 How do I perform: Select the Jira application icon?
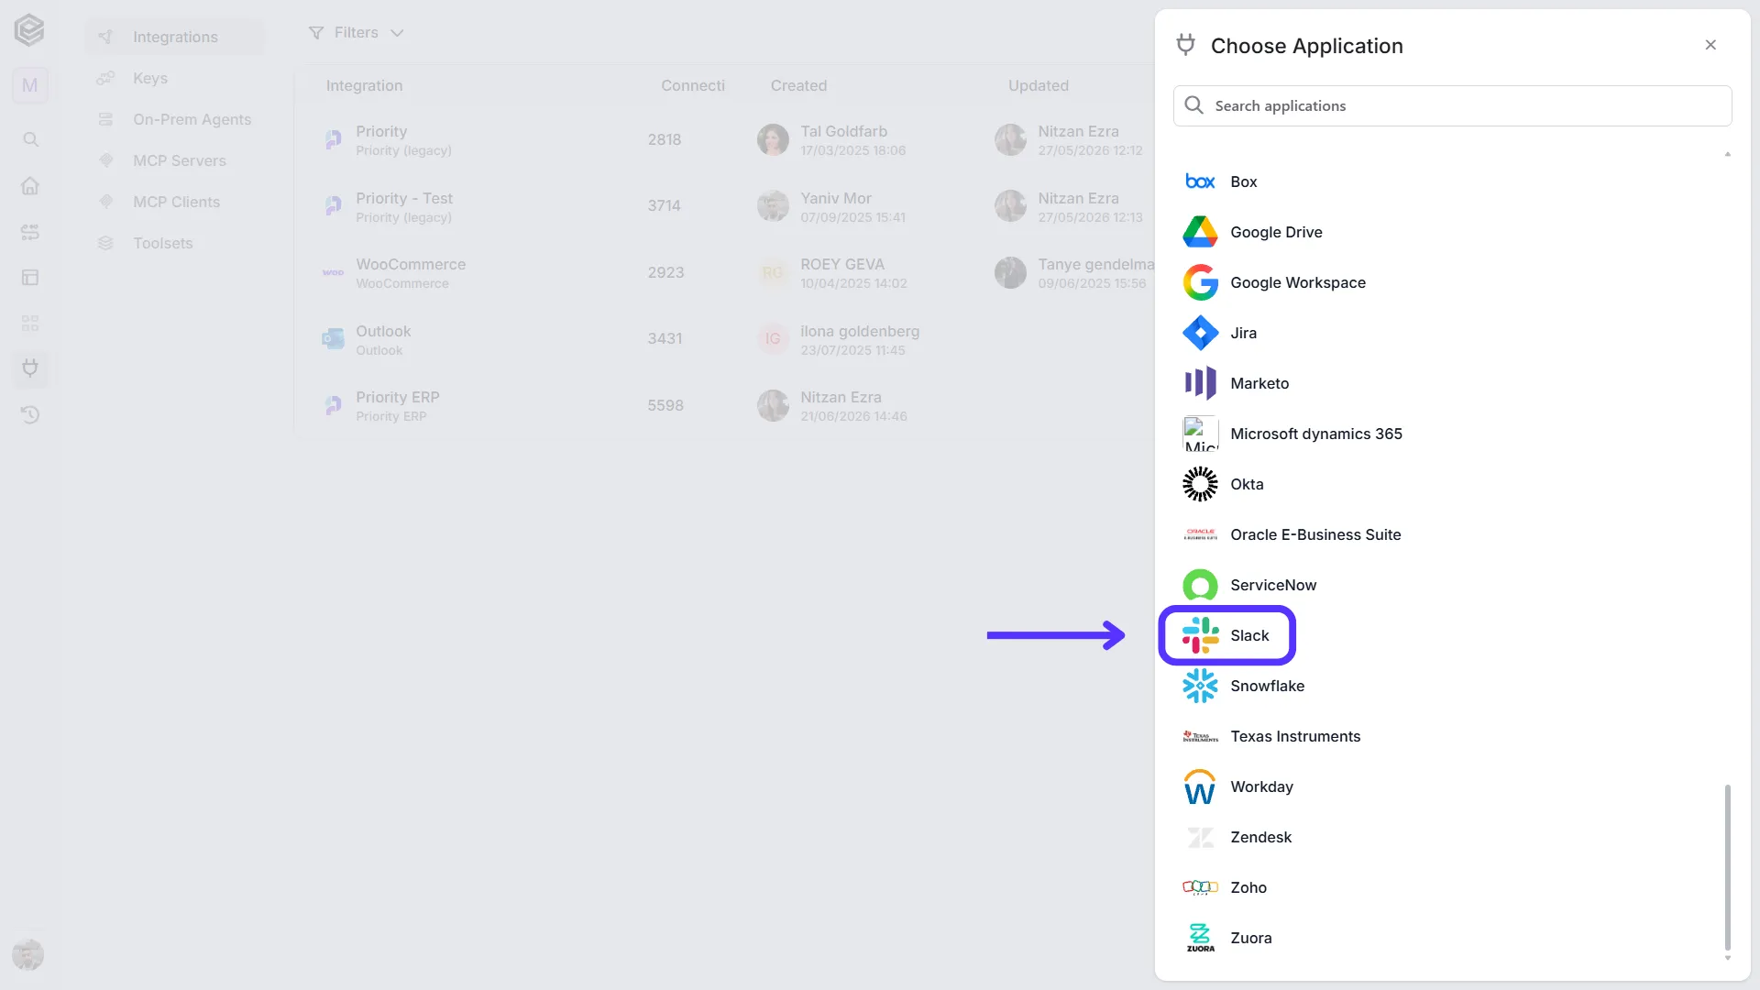[1200, 333]
